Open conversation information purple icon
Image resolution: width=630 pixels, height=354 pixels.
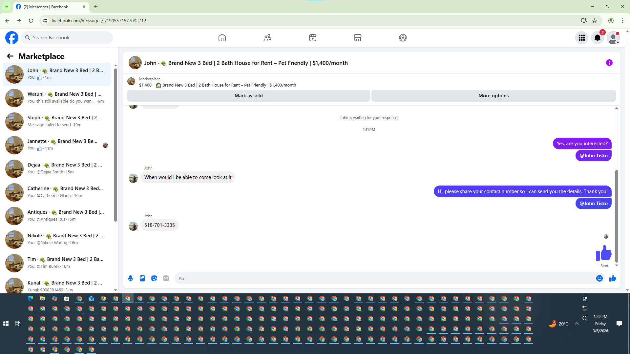click(609, 63)
